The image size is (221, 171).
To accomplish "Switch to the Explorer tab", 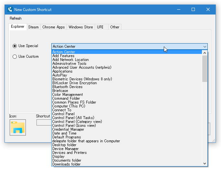I will pyautogui.click(x=18, y=26).
